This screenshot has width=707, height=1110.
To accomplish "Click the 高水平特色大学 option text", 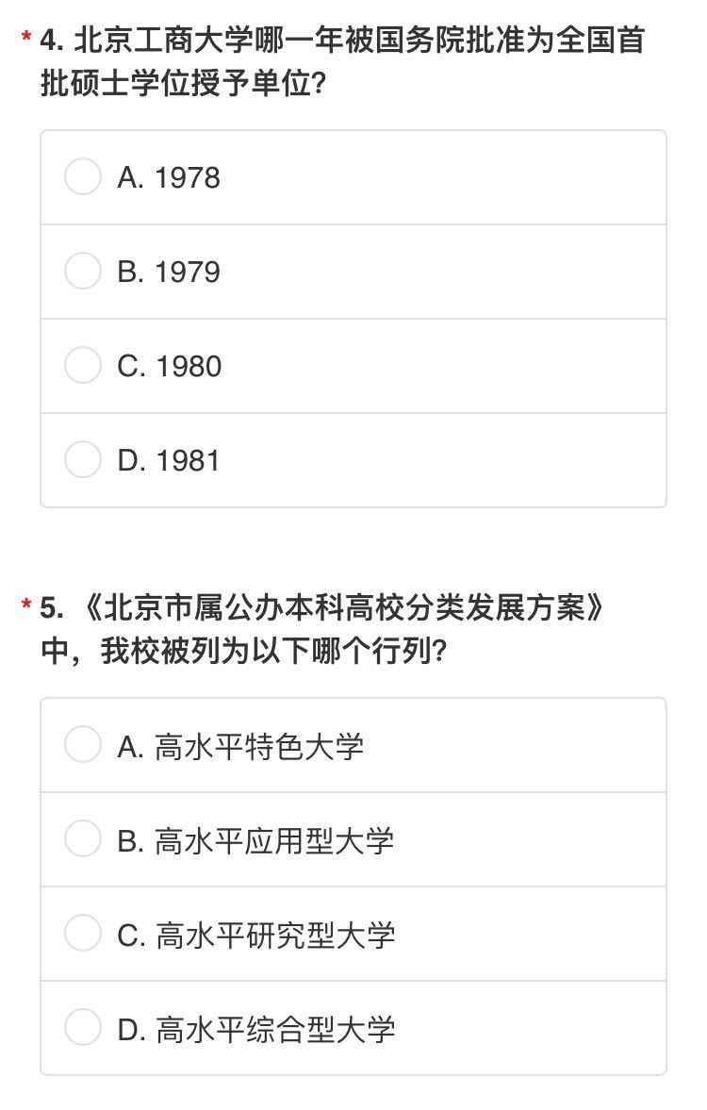I will 259,746.
